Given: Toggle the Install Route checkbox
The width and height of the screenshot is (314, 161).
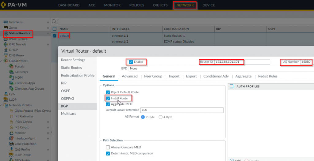Looking at the screenshot, I should point(108,98).
